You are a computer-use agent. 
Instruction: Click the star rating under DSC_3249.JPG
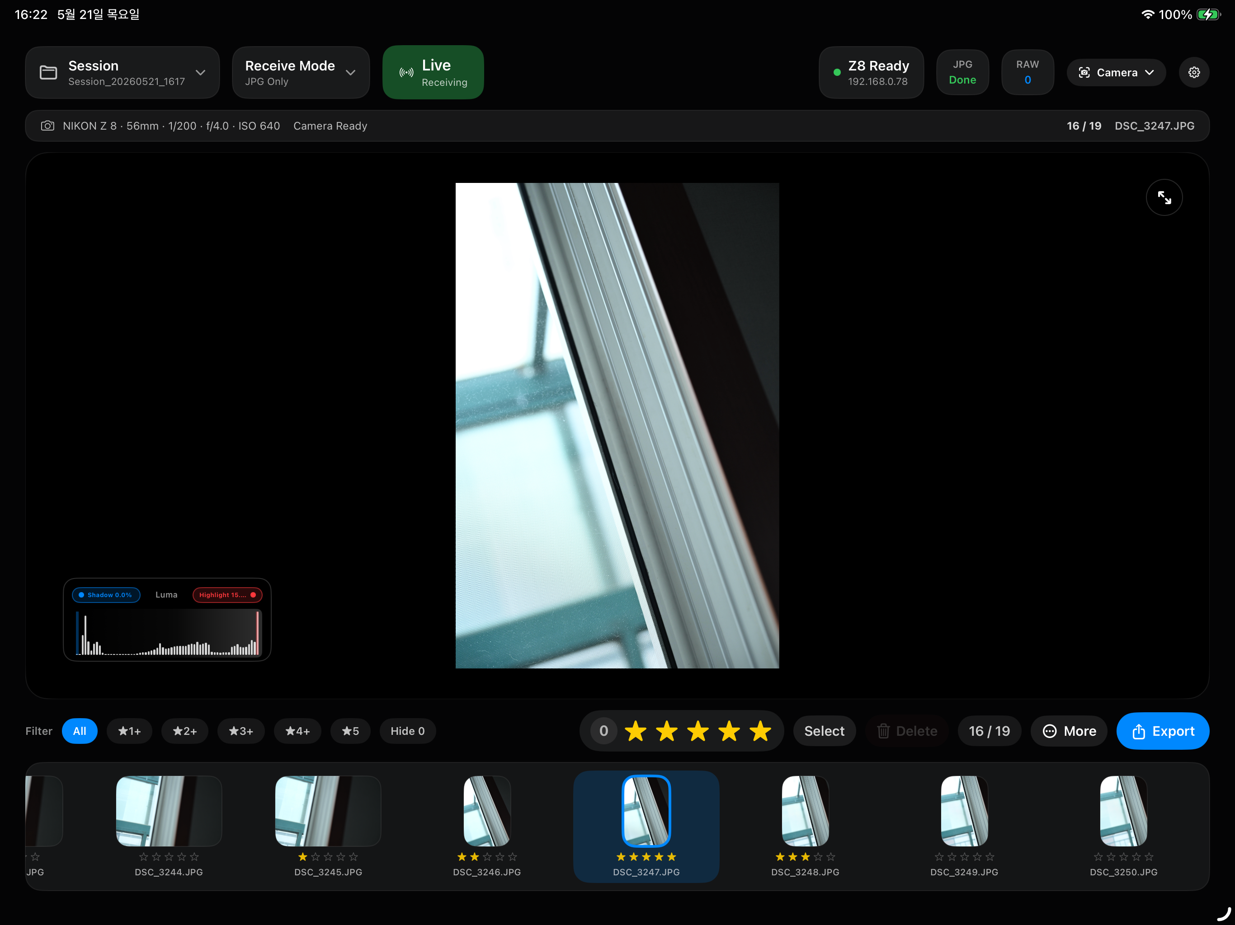[964, 857]
